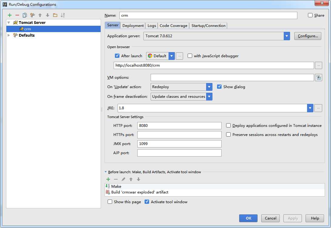Enable with JavaScript debugger
The image size is (331, 228).
tap(190, 56)
